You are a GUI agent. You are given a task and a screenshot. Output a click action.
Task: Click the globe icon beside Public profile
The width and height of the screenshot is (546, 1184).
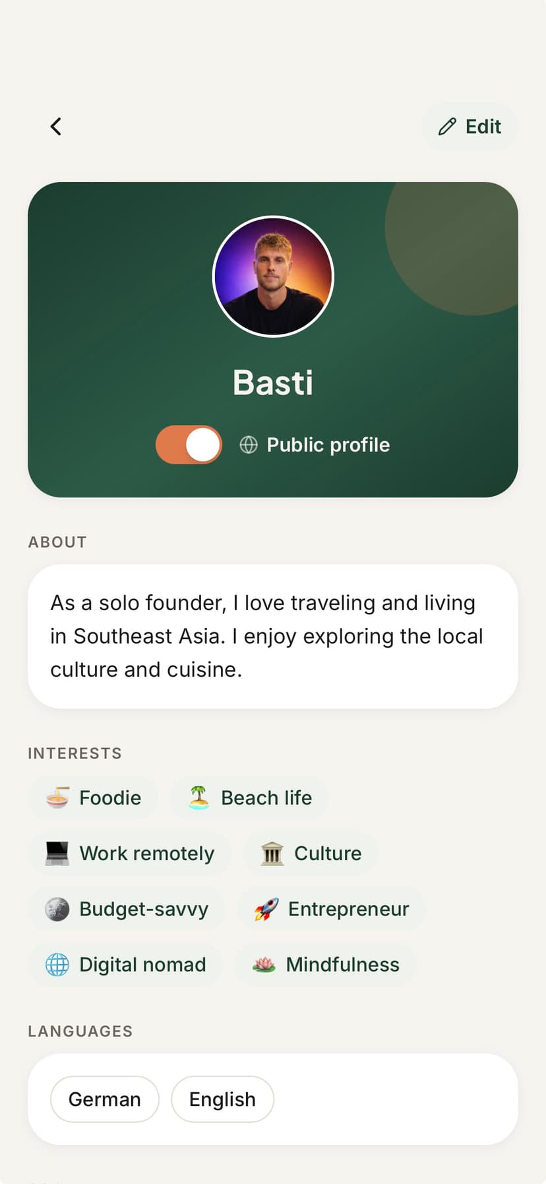[249, 445]
